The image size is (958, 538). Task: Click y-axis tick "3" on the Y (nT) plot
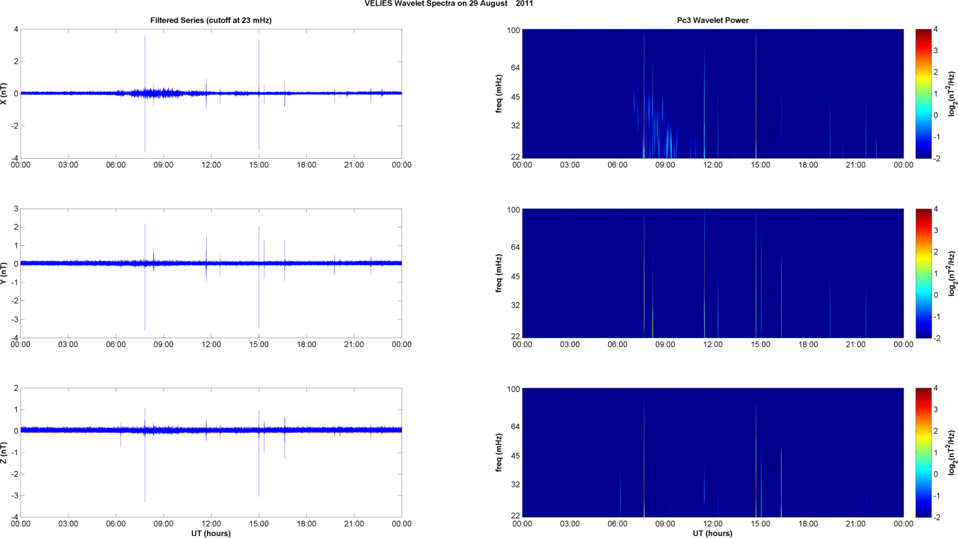(16, 209)
